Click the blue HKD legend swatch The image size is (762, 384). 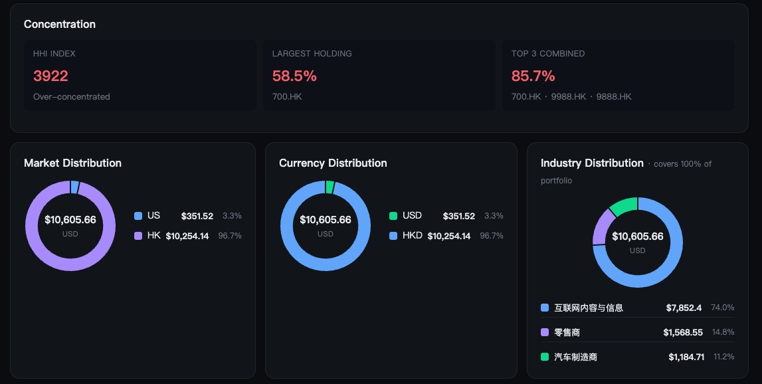click(x=393, y=236)
